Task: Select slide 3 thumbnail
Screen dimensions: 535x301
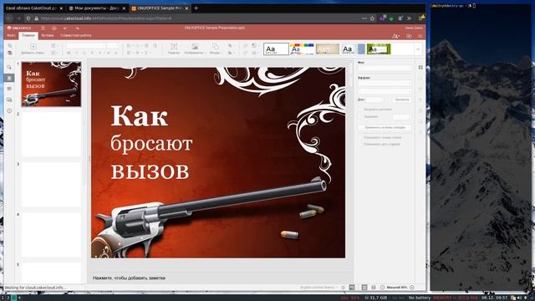Action: coord(51,185)
